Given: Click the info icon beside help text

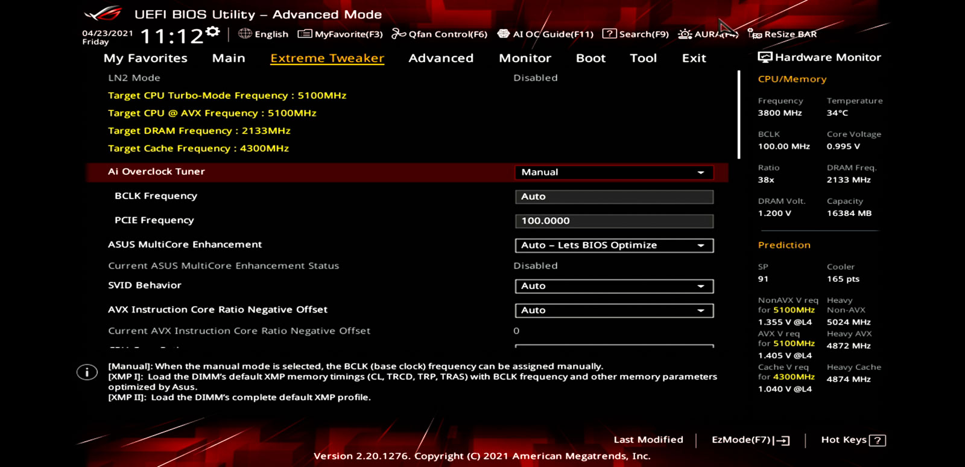Looking at the screenshot, I should click(x=87, y=372).
